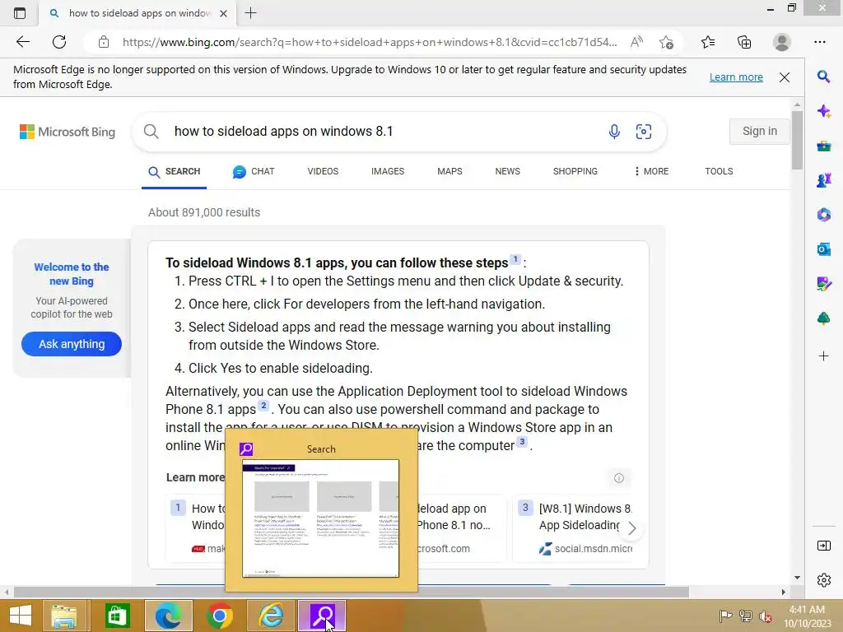The height and width of the screenshot is (632, 843).
Task: Add this page to favorites star icon
Action: (667, 42)
